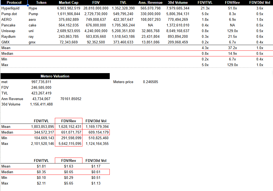Click Median implied value 609,154,179

pyautogui.click(x=98, y=132)
